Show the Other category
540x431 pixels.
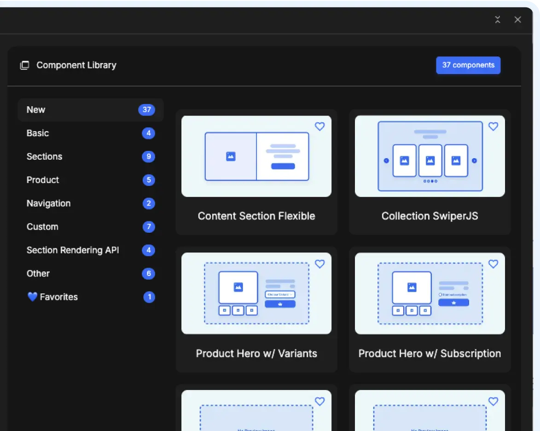tap(91, 274)
